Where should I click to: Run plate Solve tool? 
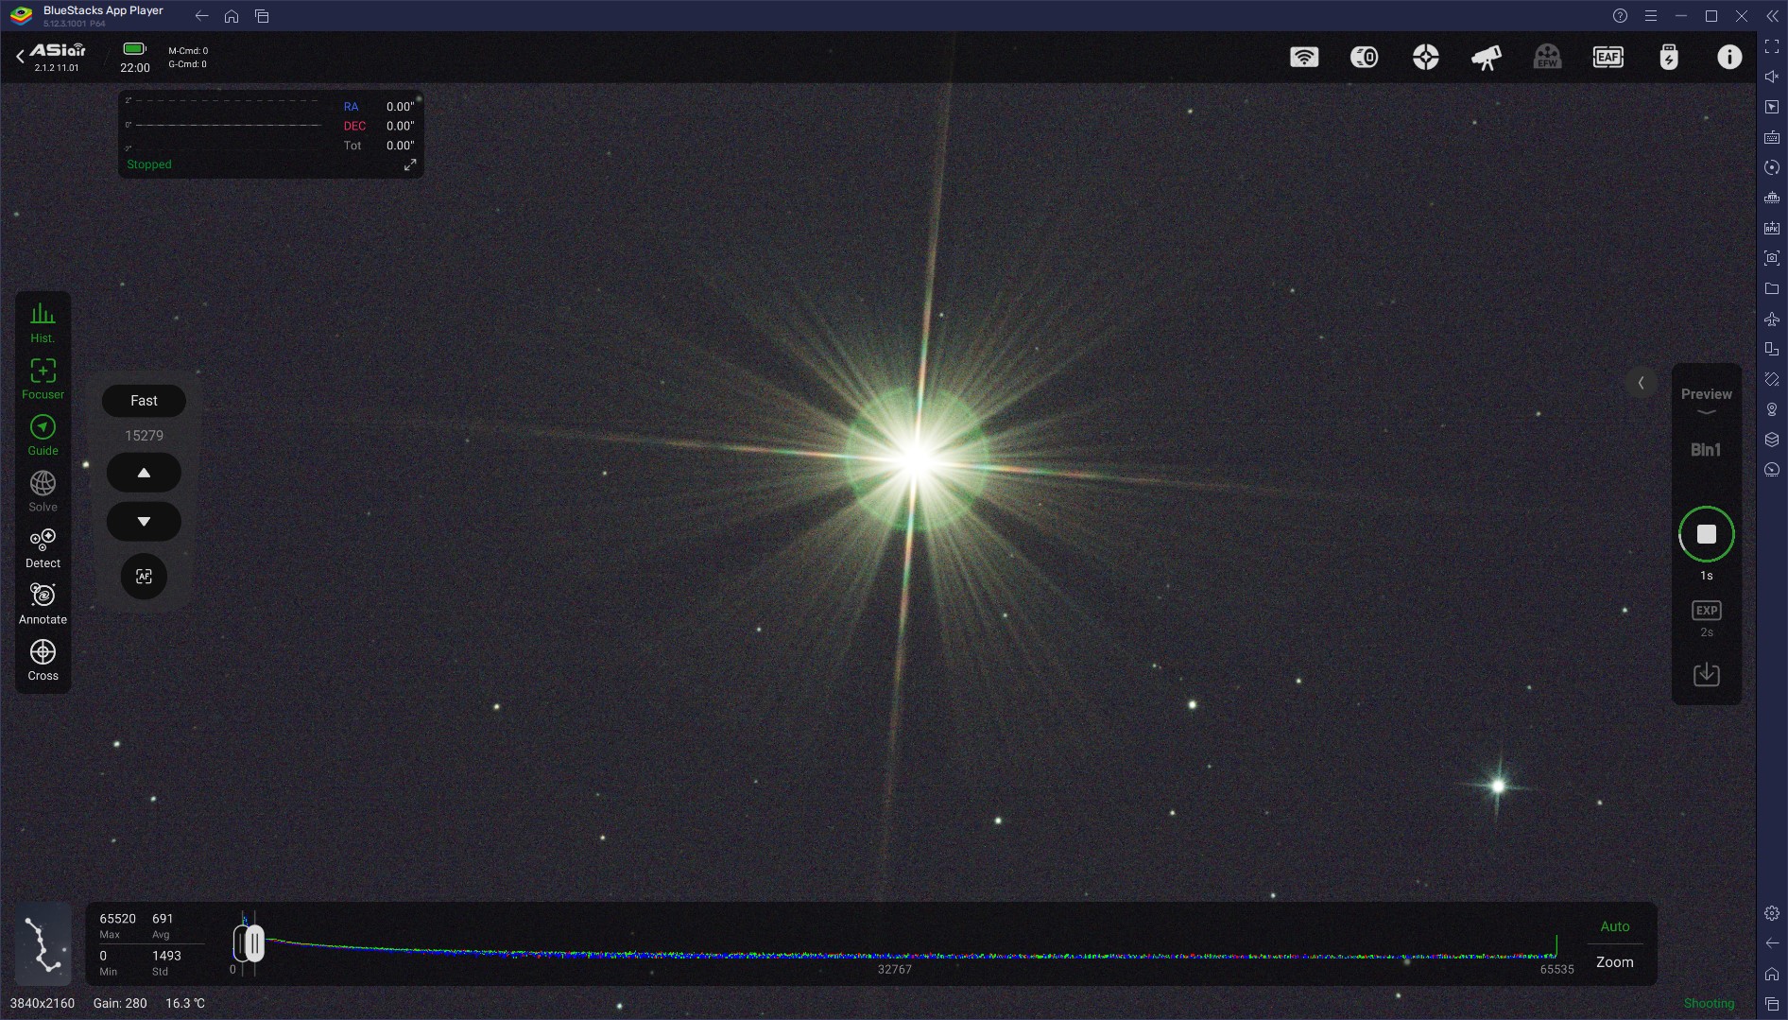pyautogui.click(x=43, y=492)
